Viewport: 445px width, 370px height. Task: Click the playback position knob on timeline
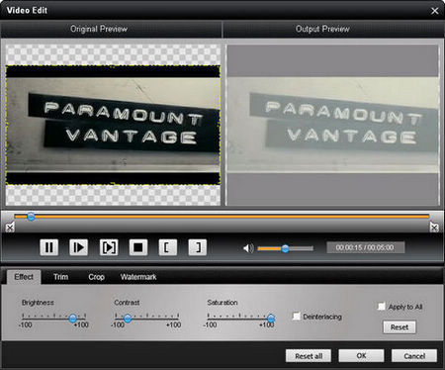pos(31,217)
